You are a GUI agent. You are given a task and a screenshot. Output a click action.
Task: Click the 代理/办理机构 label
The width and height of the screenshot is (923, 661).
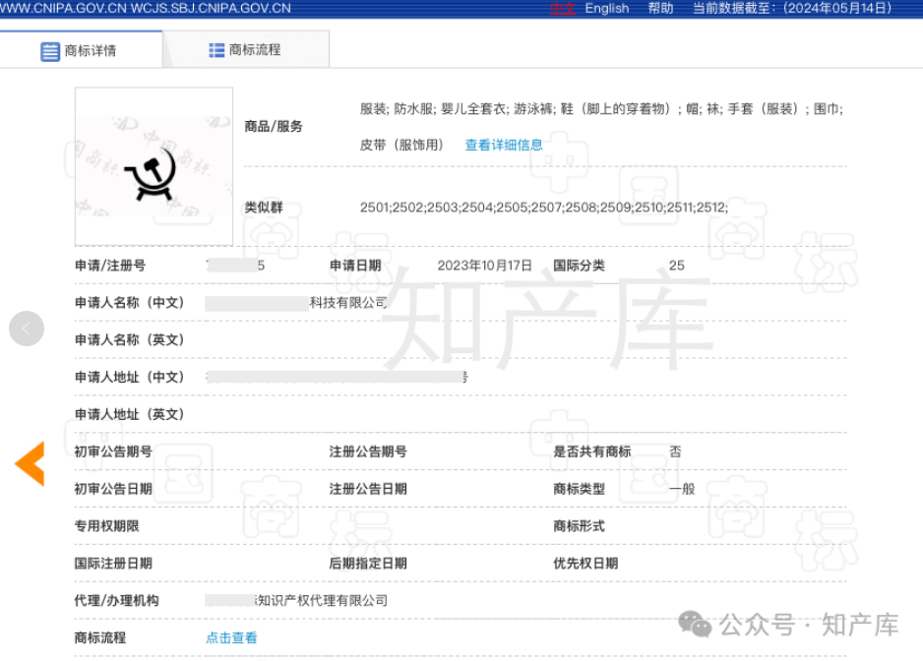116,600
